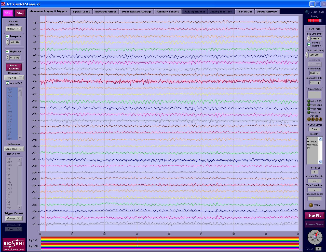Click the BioSemi logo

pyautogui.click(x=14, y=244)
